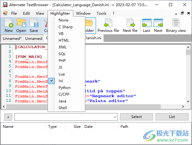Open a file using the Open folder icon
This screenshot has height=145, width=192.
pos(21,25)
